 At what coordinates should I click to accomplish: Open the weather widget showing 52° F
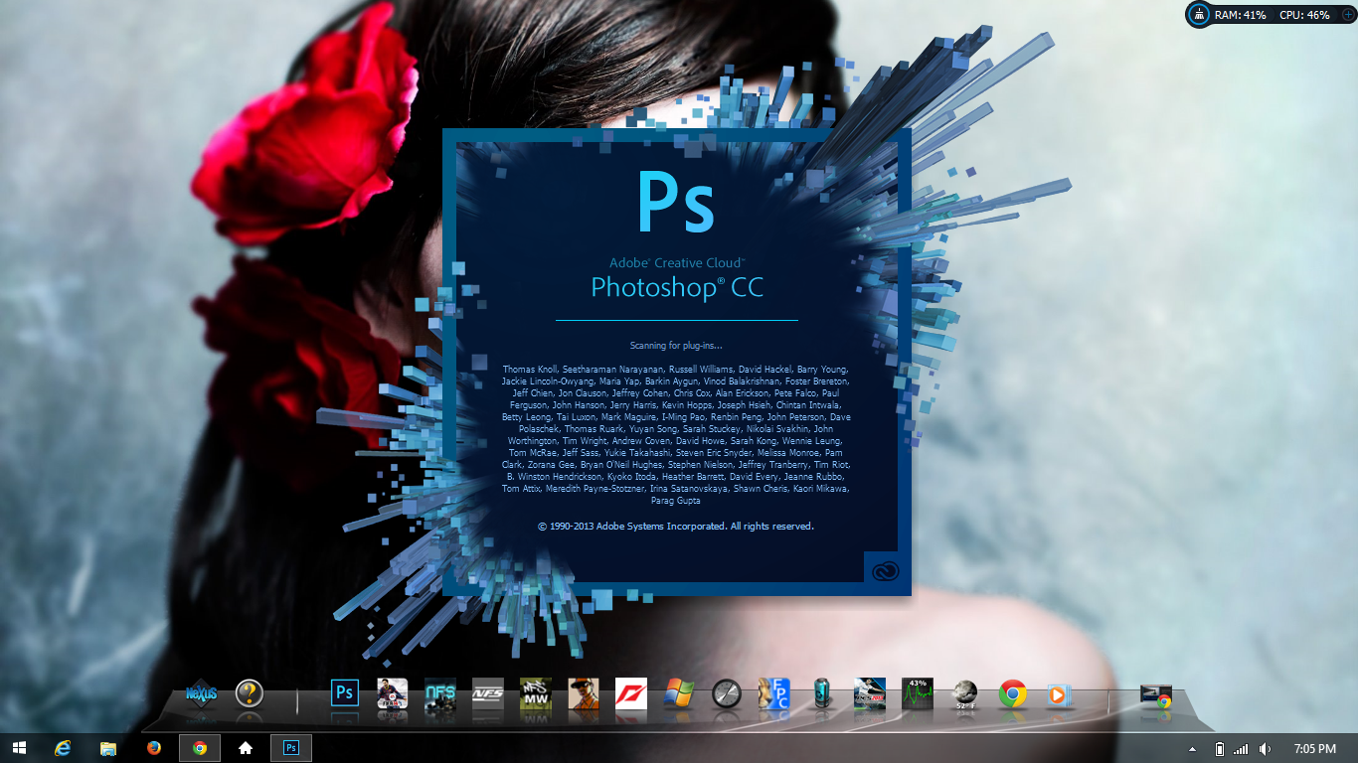pos(965,692)
